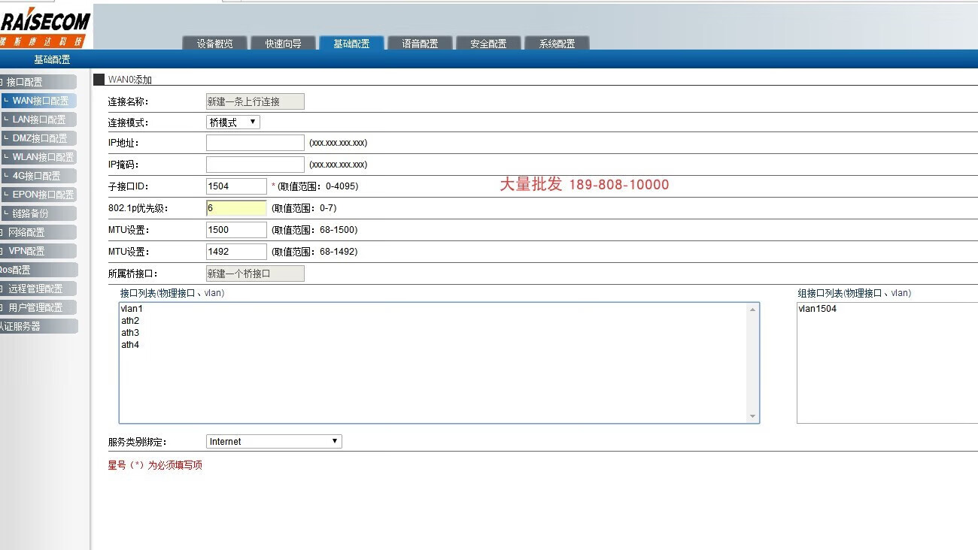Switch to the 语音配置 tab
The width and height of the screenshot is (978, 550).
tap(420, 44)
